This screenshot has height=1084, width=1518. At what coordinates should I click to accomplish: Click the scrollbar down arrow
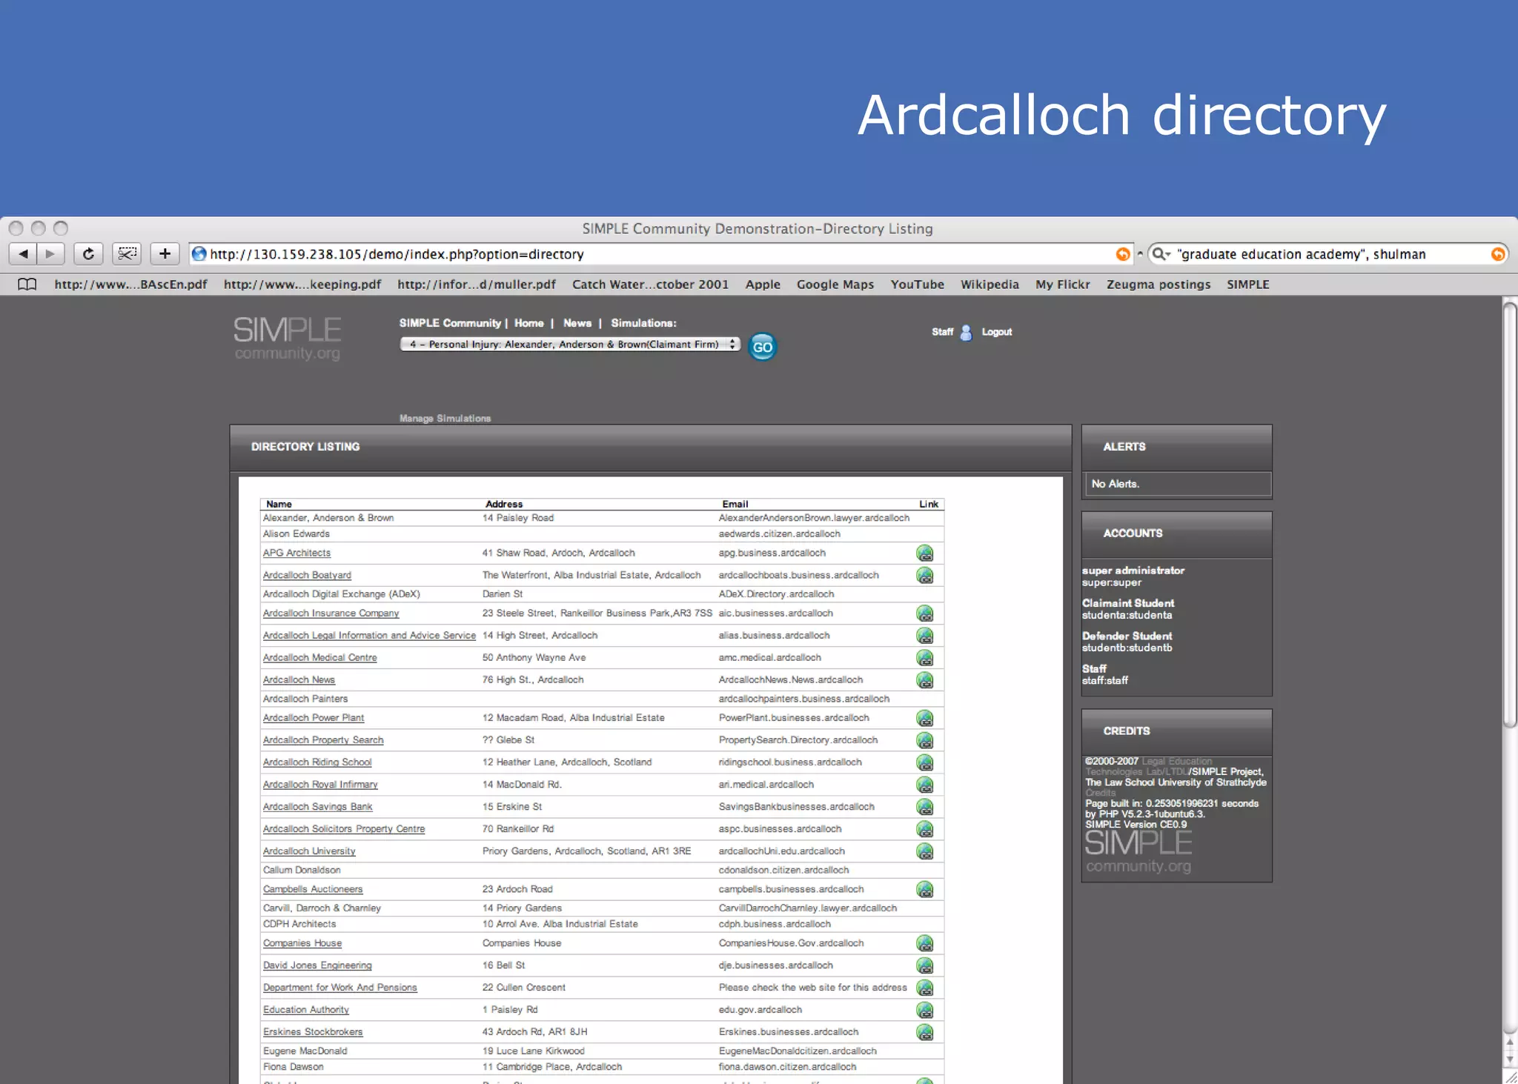[1509, 1060]
